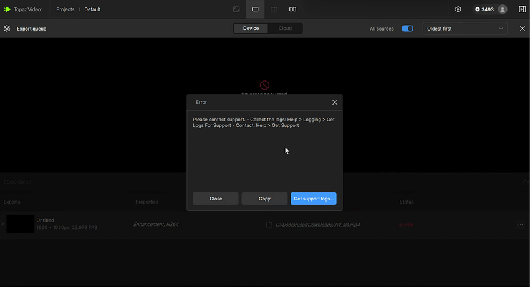Switch to the Device tab

251,29
